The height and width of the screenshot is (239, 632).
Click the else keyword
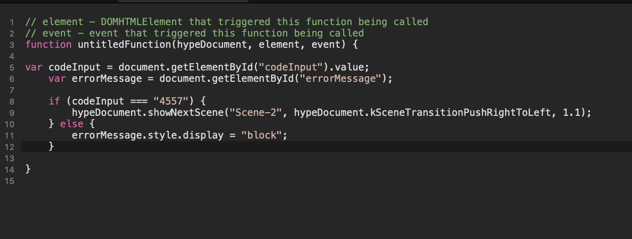tap(72, 124)
